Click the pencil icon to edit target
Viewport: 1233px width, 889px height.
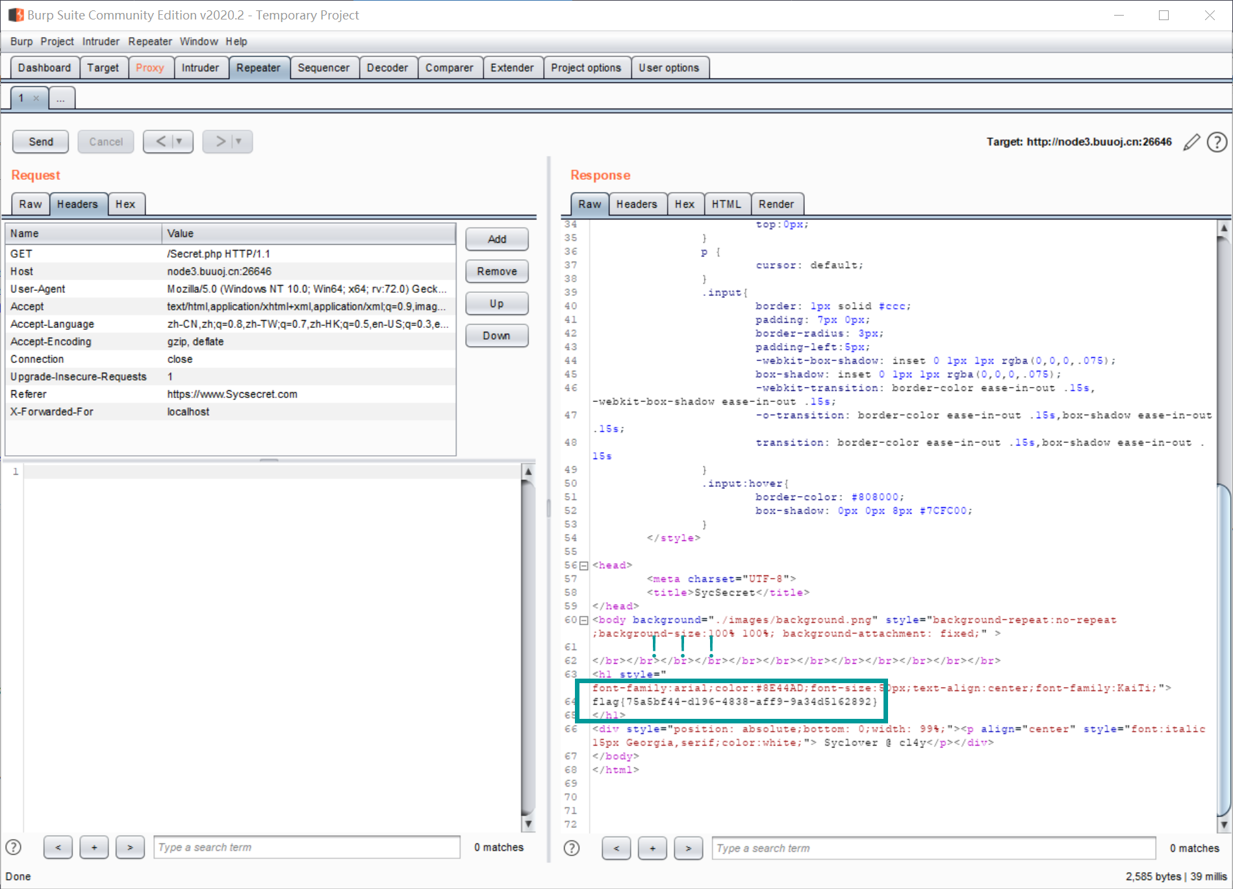pyautogui.click(x=1191, y=142)
